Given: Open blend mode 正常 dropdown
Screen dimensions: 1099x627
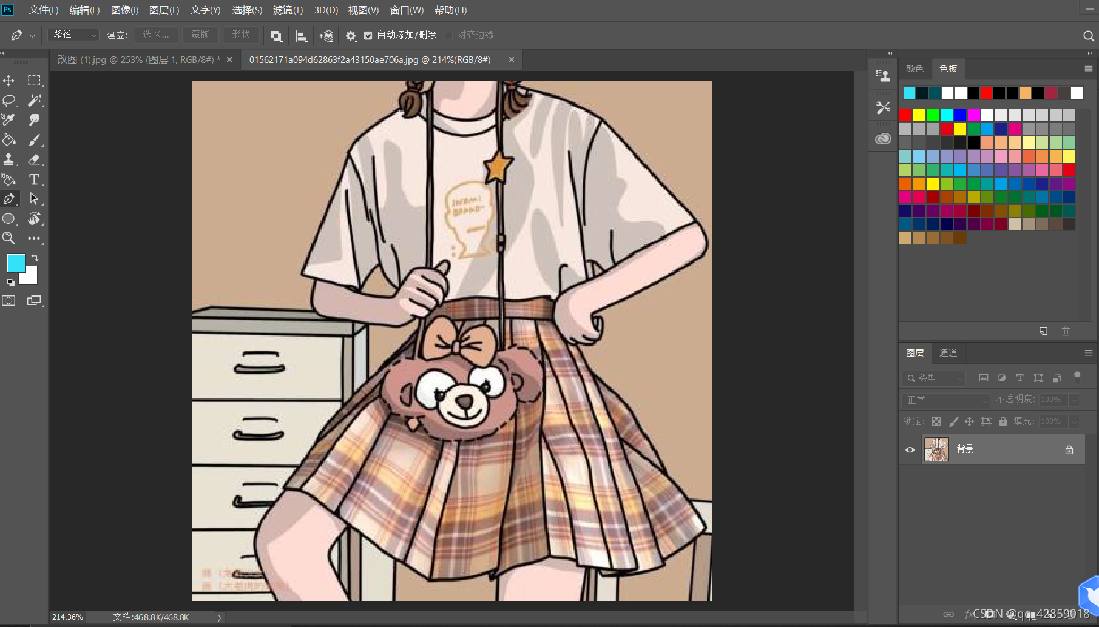Looking at the screenshot, I should (945, 400).
